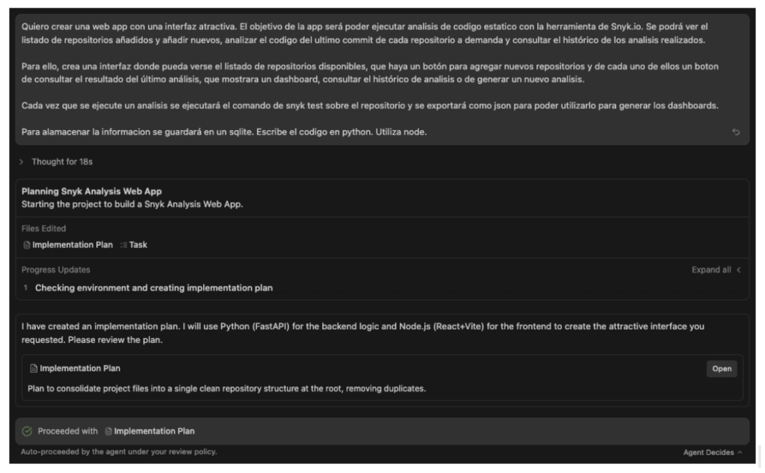This screenshot has width=765, height=473.
Task: Open the Task file under Files Edited
Action: click(137, 244)
